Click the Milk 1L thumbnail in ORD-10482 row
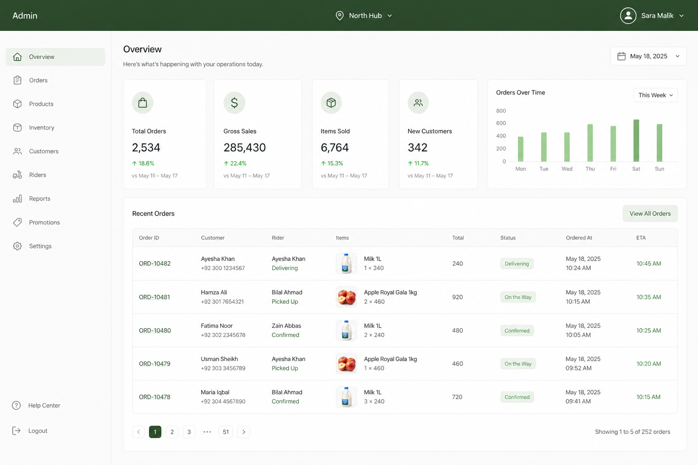This screenshot has width=698, height=465. click(346, 263)
